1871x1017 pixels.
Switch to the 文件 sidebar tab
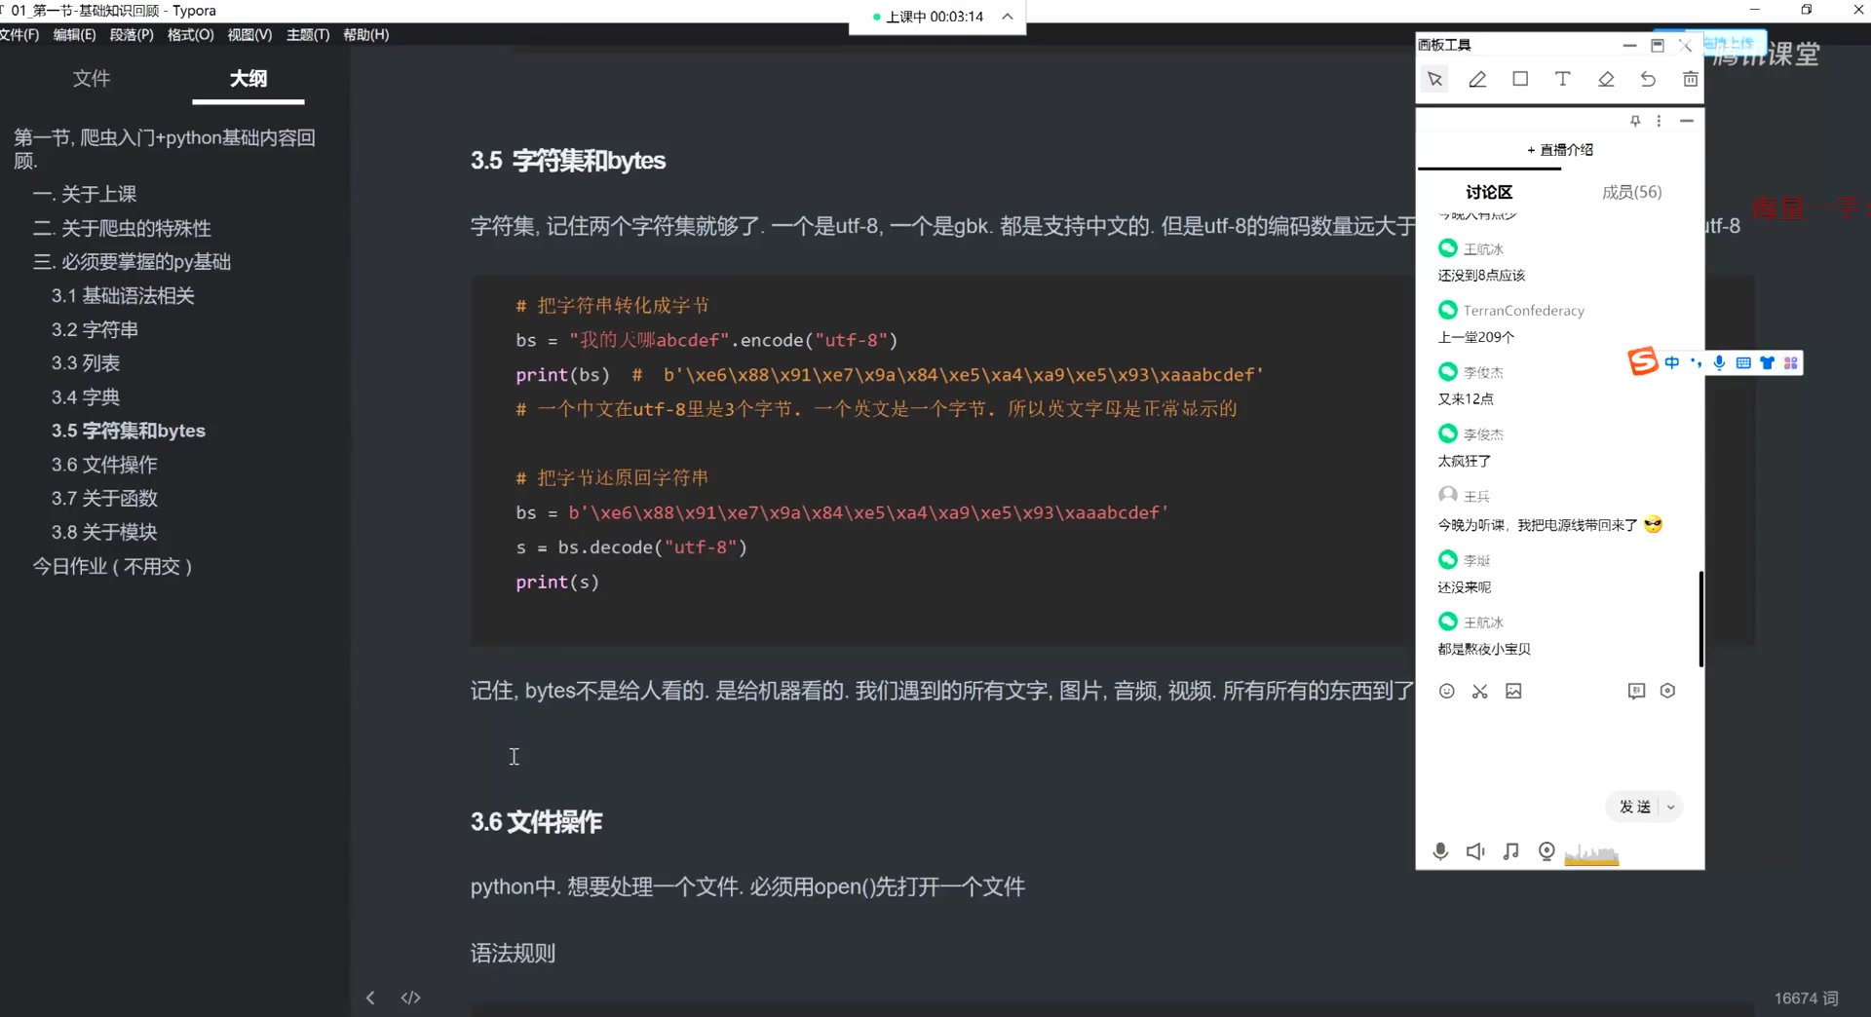pos(92,78)
